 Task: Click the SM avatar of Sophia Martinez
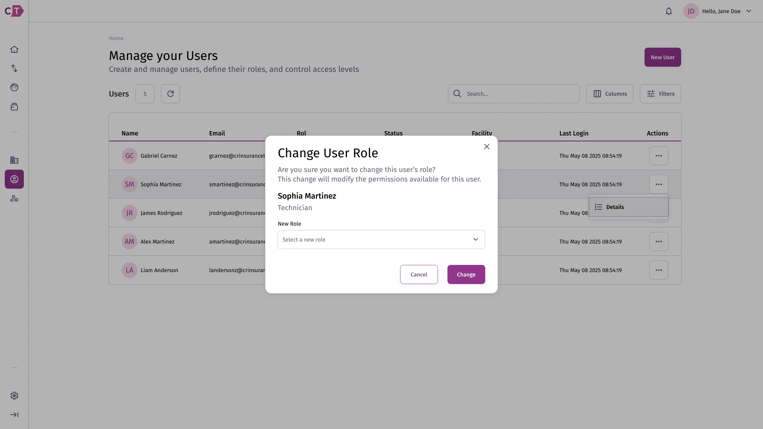[x=130, y=184]
